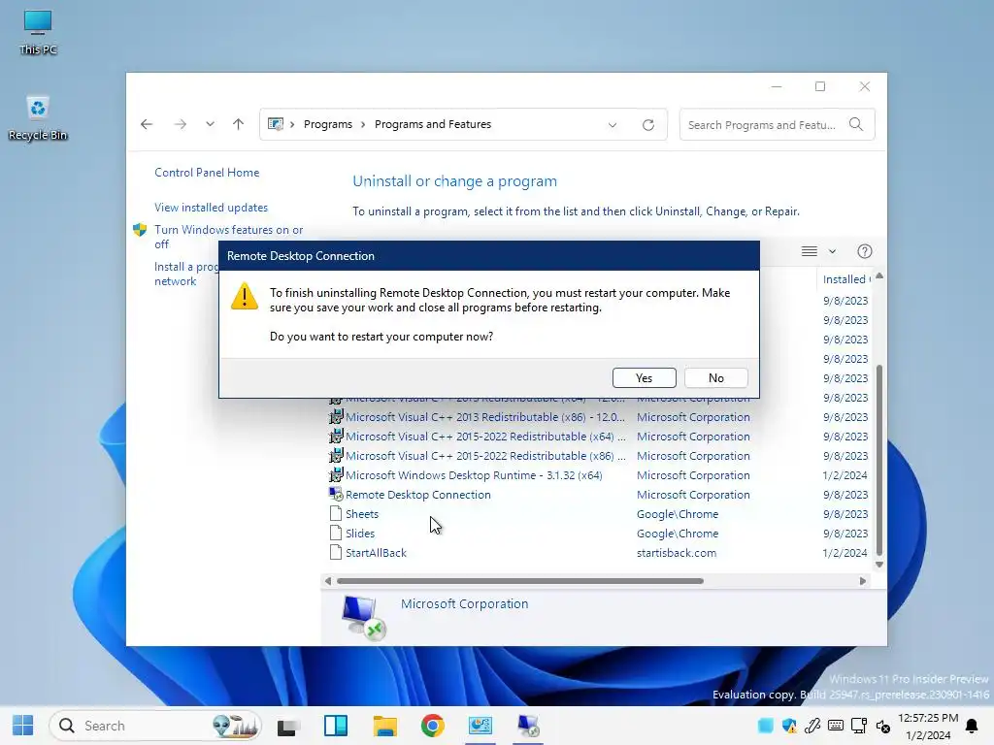Open View installed updates link

pyautogui.click(x=211, y=208)
